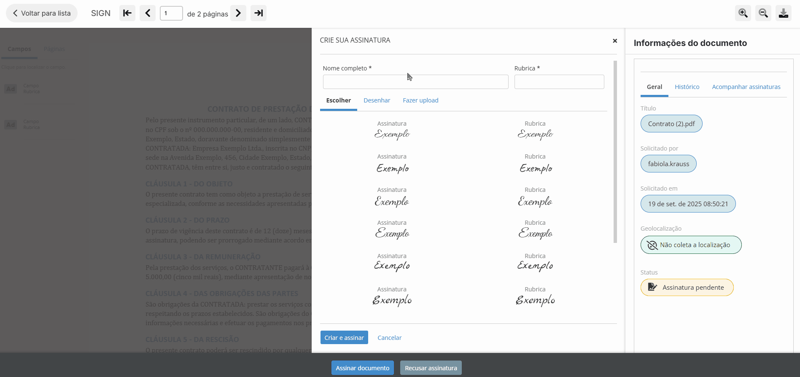Click the Criar e assinar button
The image size is (800, 377).
344,337
